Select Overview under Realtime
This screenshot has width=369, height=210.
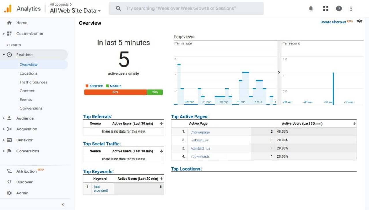coord(29,65)
